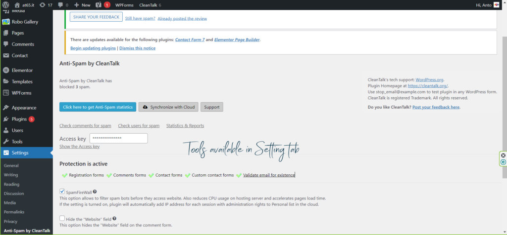
Task: Click the home icon for at65.it
Action: [17, 5]
